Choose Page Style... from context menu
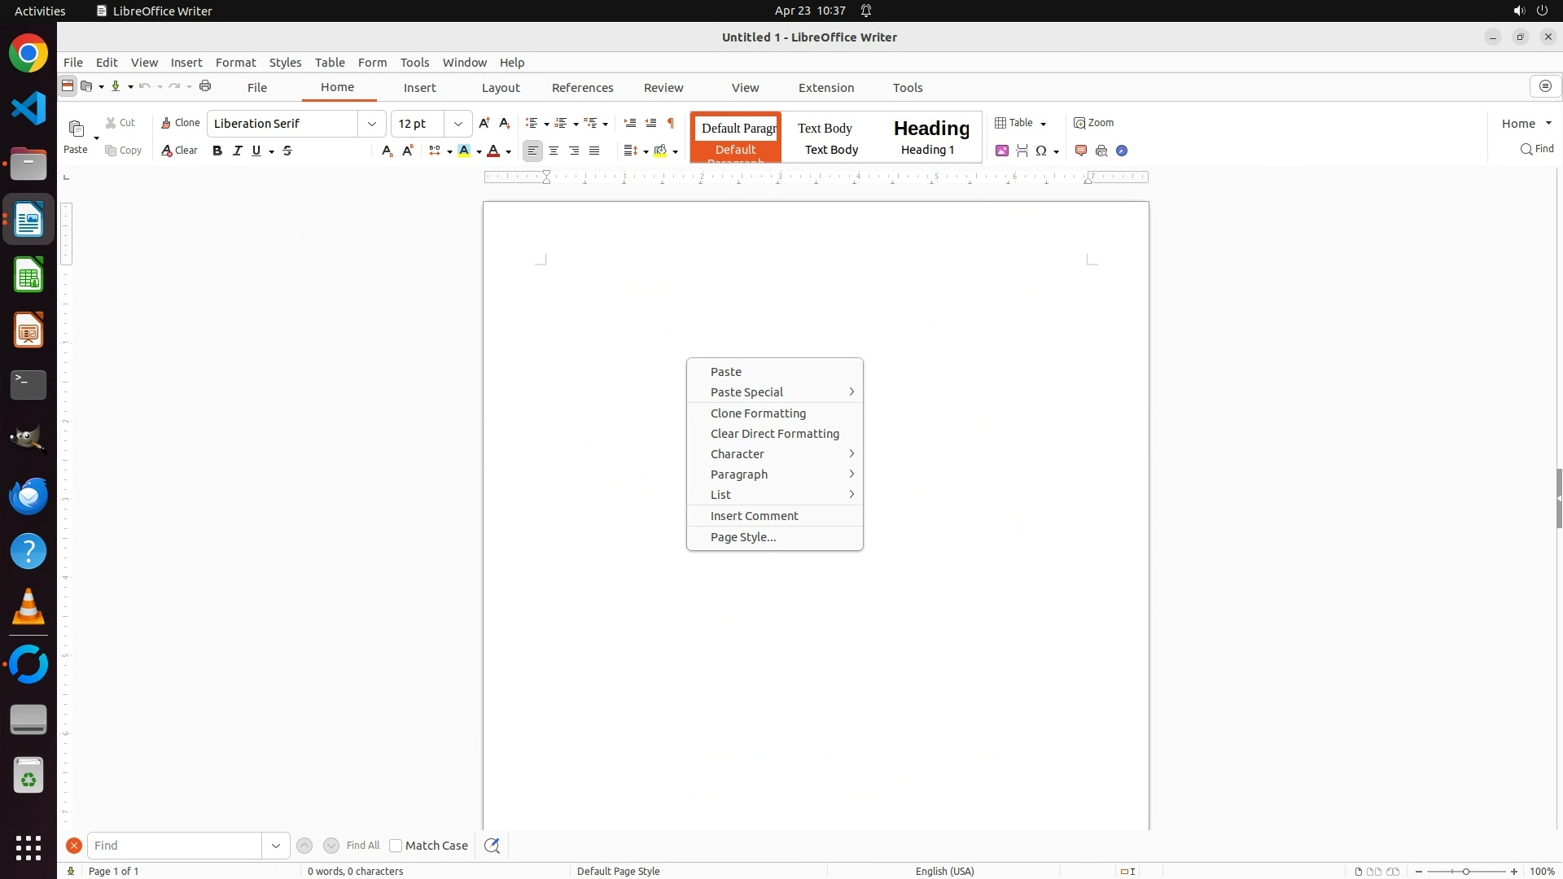Image resolution: width=1563 pixels, height=879 pixels. click(x=743, y=537)
